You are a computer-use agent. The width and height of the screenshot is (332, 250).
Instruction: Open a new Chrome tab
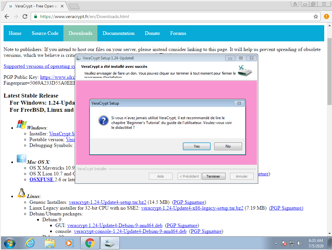74,6
